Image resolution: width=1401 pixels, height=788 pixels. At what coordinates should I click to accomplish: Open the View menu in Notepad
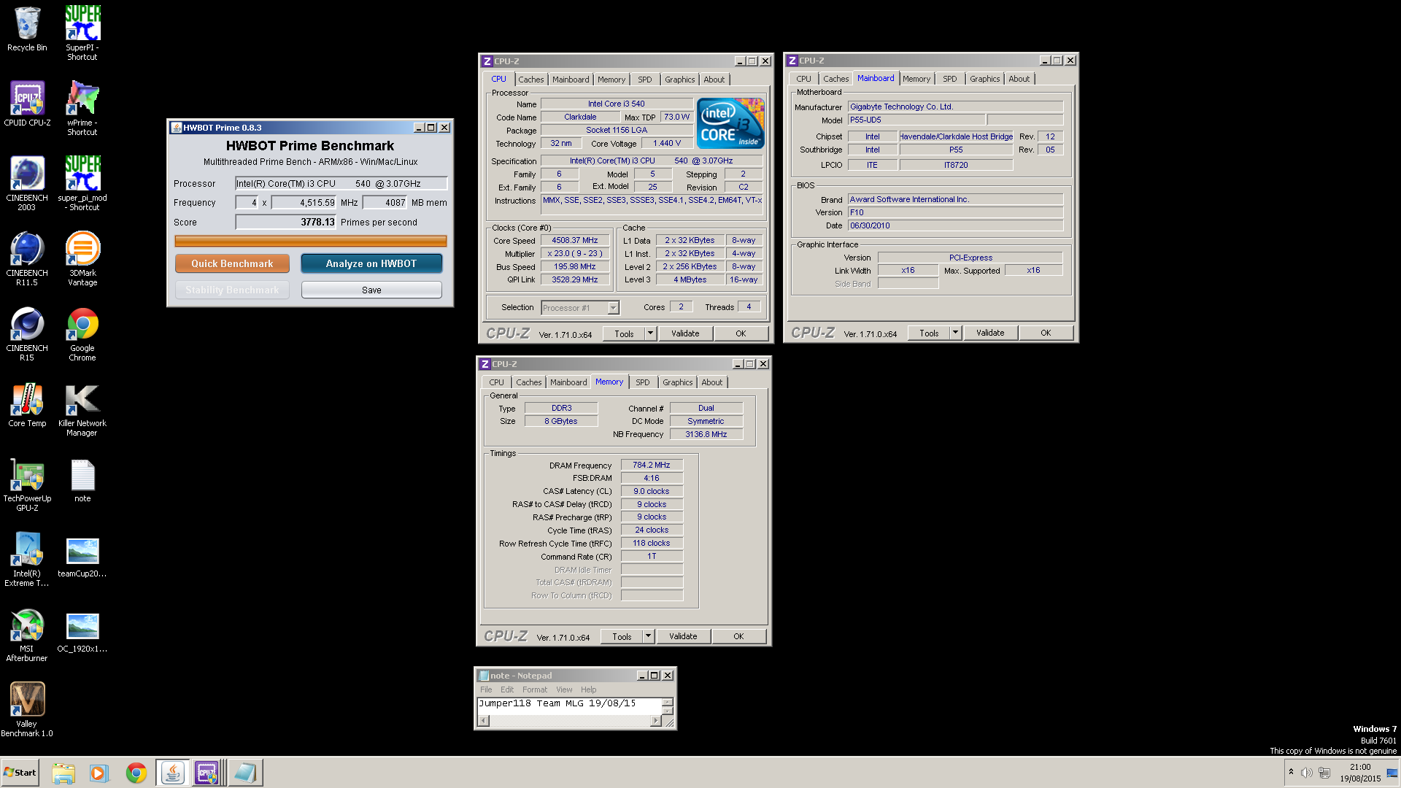pyautogui.click(x=564, y=689)
